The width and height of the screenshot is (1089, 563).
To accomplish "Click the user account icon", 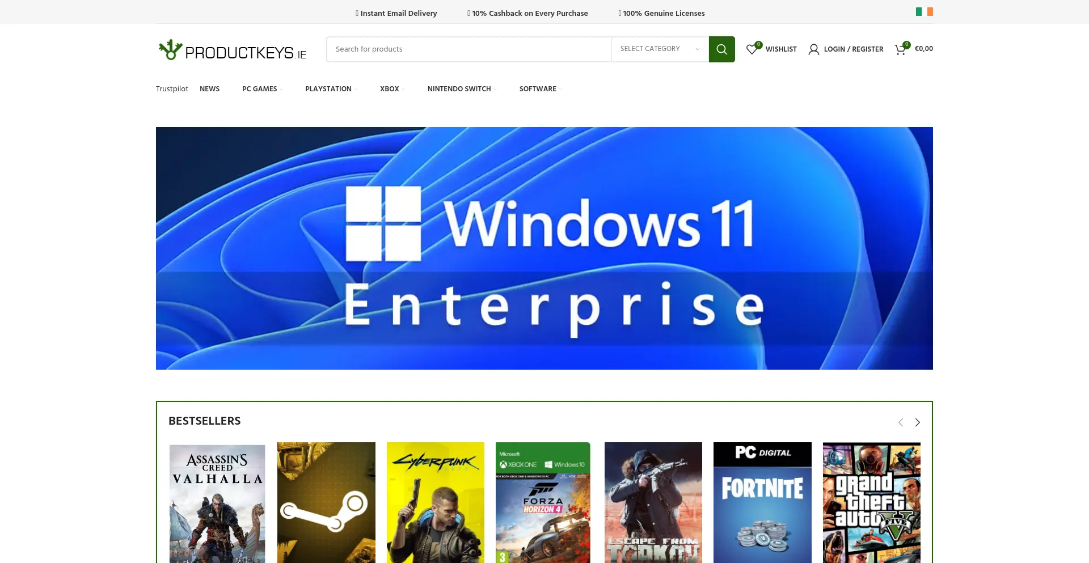I will click(x=813, y=49).
